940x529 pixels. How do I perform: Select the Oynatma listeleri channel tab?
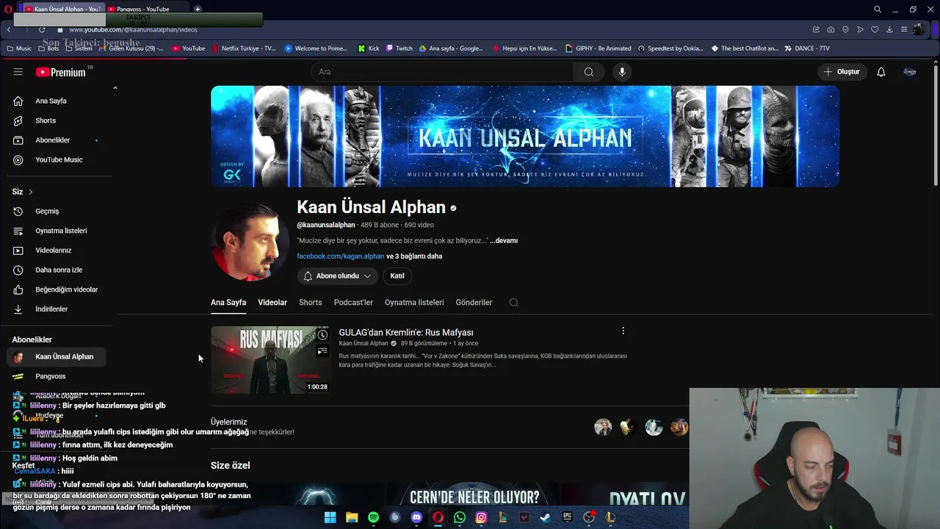(x=414, y=303)
